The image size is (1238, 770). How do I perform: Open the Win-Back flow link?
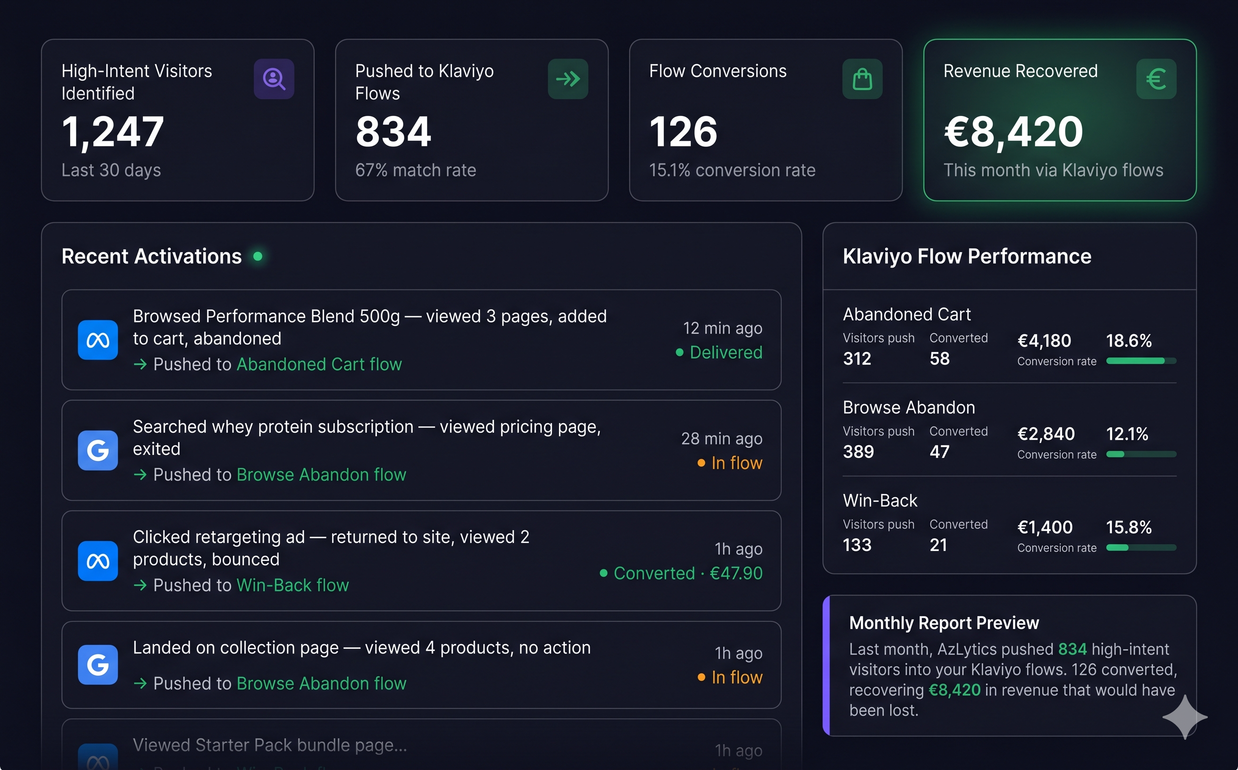[x=293, y=585]
